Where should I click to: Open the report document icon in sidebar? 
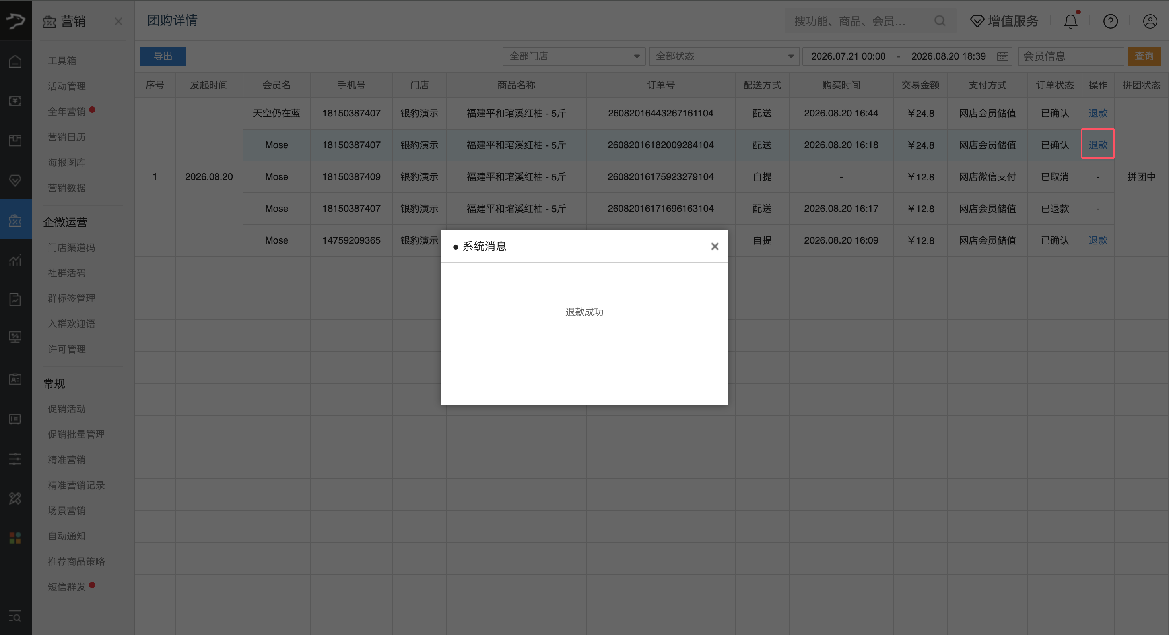pos(16,299)
